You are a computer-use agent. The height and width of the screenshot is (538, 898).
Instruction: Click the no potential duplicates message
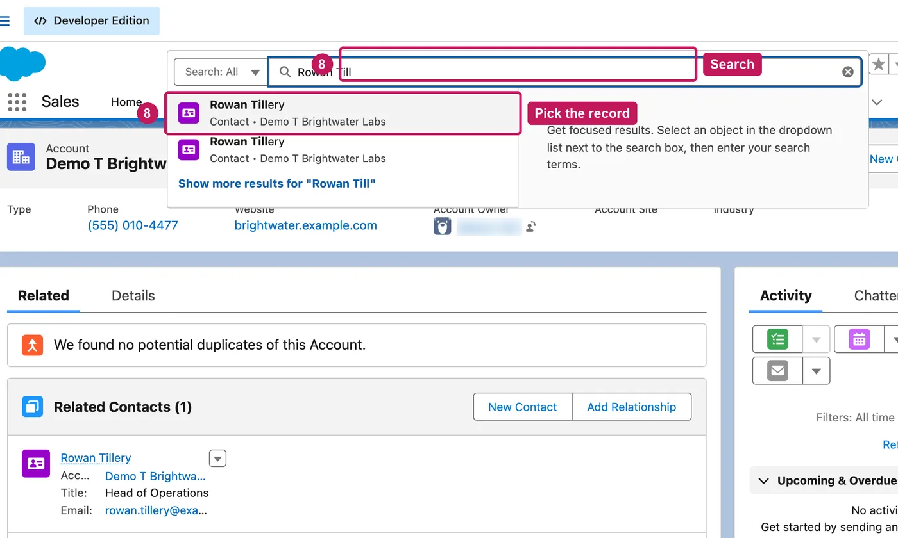click(x=210, y=345)
